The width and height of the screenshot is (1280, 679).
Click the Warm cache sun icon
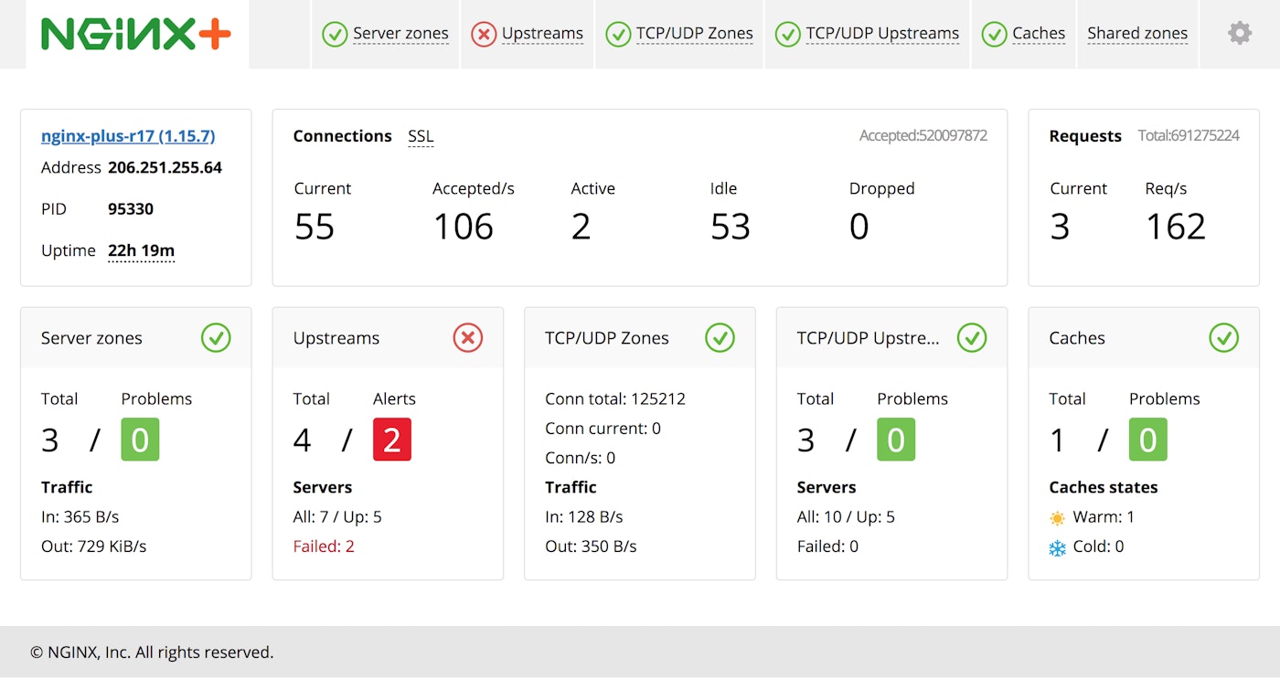pos(1057,518)
